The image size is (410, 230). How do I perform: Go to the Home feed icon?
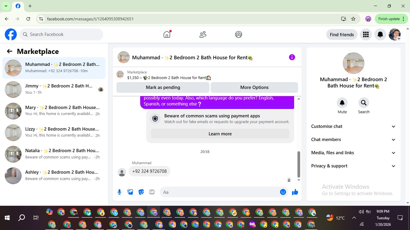tap(167, 34)
